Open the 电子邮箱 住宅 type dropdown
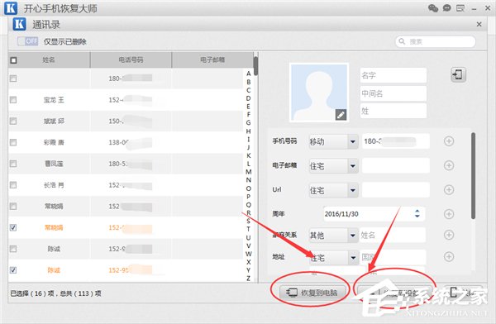The width and height of the screenshot is (496, 324). (x=333, y=166)
